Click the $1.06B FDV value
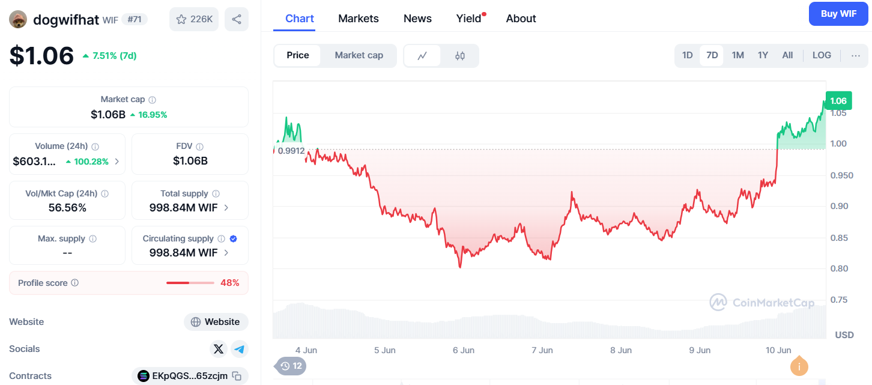Viewport: 872px width, 385px height. click(x=190, y=161)
